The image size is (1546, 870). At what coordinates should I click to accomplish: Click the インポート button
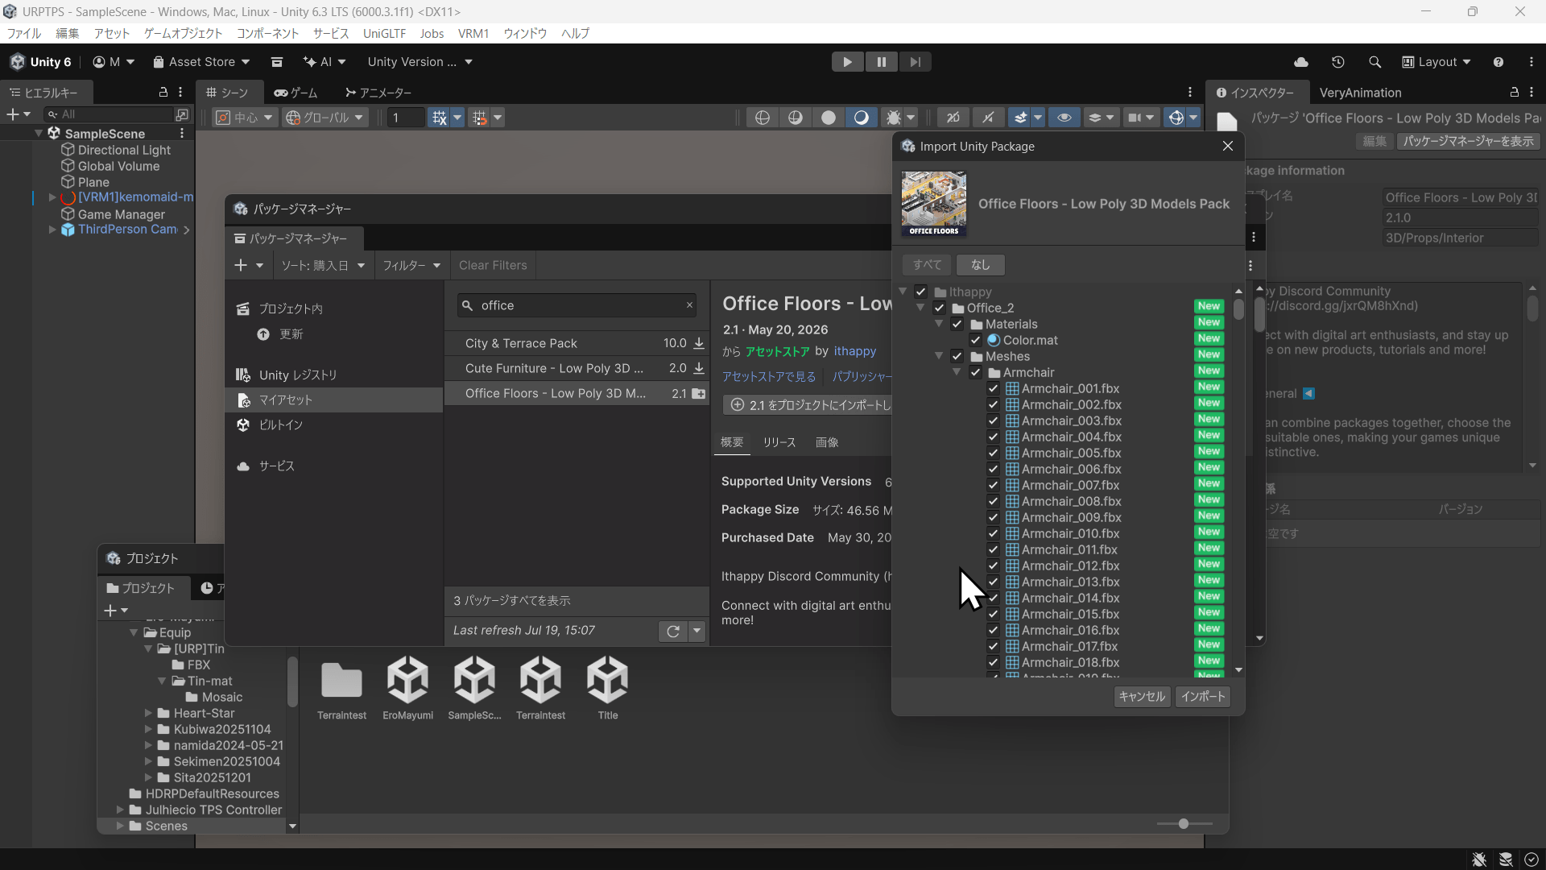click(x=1203, y=697)
